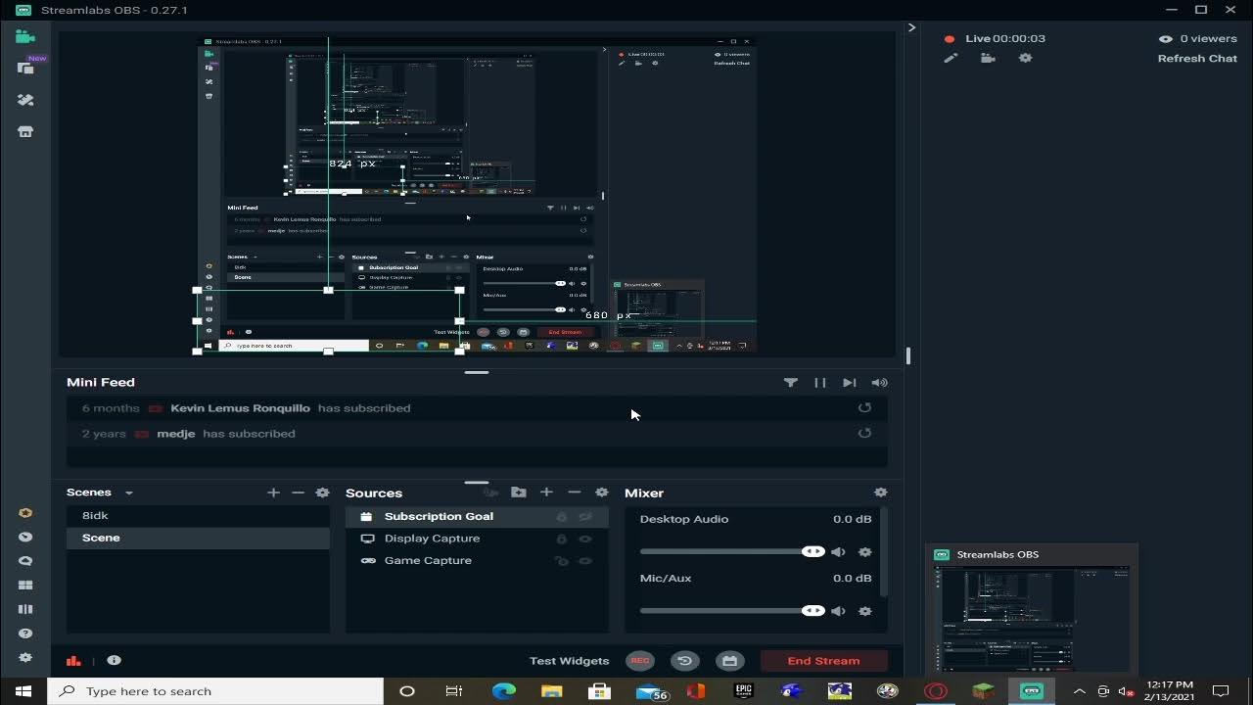
Task: Toggle visibility of Game Capture source
Action: 585,561
